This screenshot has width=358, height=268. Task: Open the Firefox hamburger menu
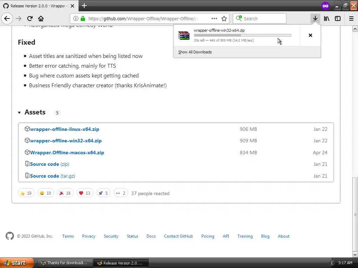click(x=351, y=19)
